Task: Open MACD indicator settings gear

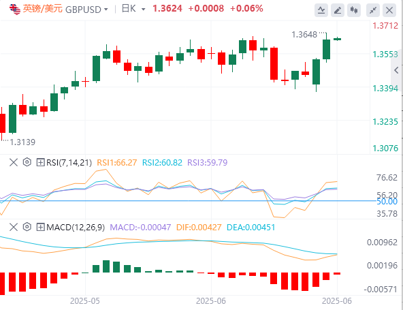Action: pos(27,227)
